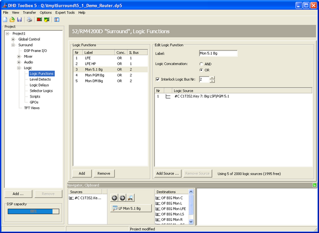Image resolution: width=319 pixels, height=233 pixels.
Task: Select the Mon 5.1 Bg logic function row
Action: [x=110, y=70]
